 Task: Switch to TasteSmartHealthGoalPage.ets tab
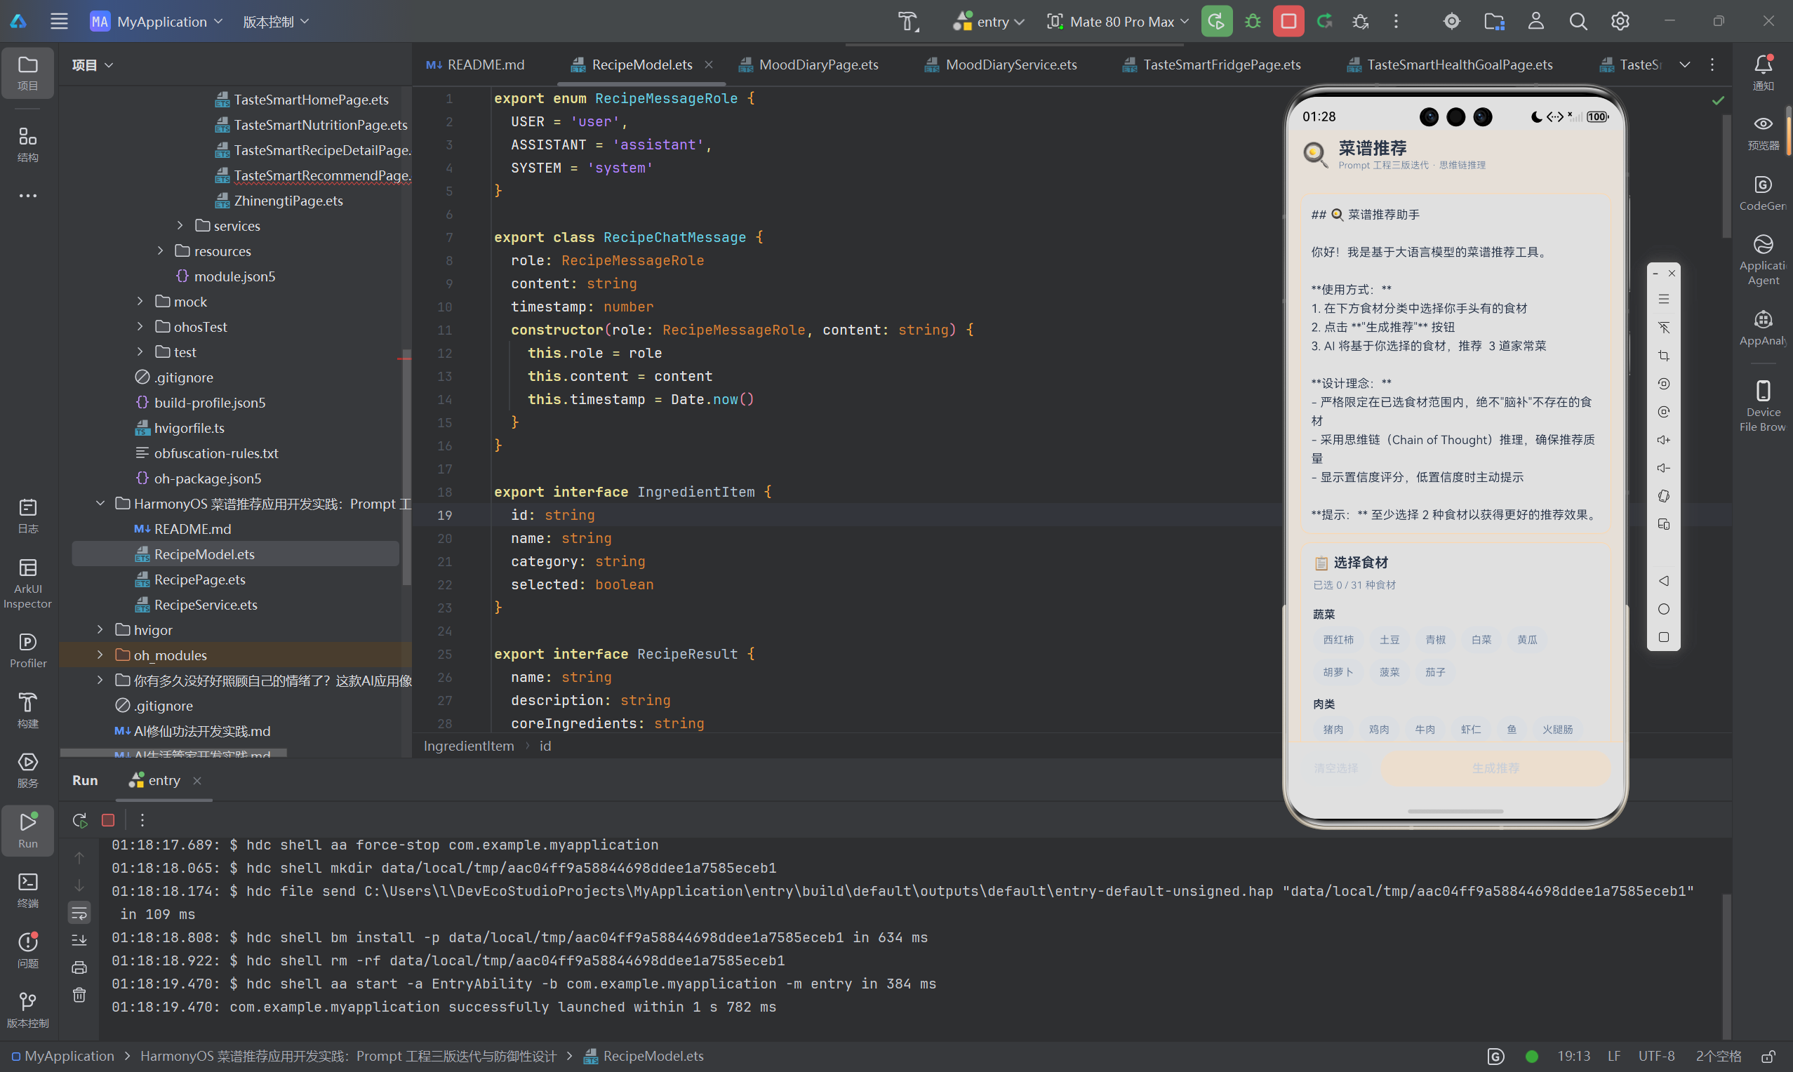point(1451,65)
